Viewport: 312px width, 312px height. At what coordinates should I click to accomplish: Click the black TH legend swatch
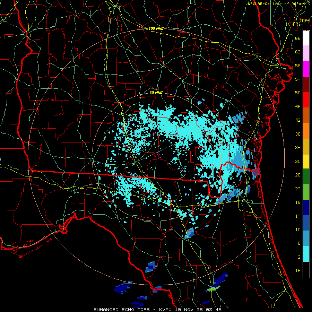[306, 270]
